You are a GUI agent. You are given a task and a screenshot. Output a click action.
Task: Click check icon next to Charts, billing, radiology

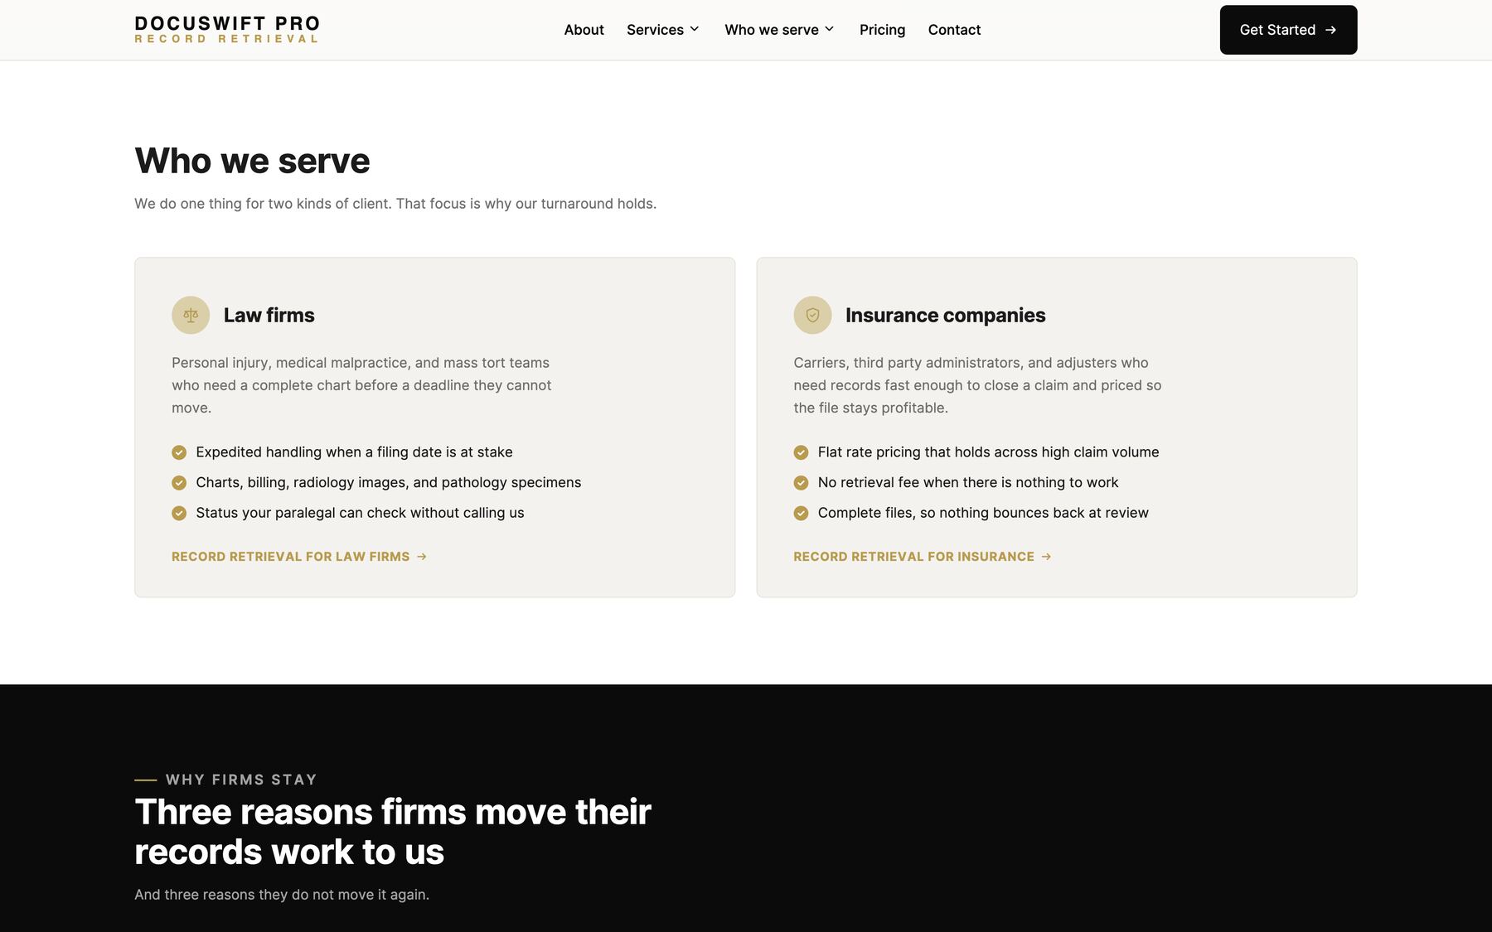179,483
